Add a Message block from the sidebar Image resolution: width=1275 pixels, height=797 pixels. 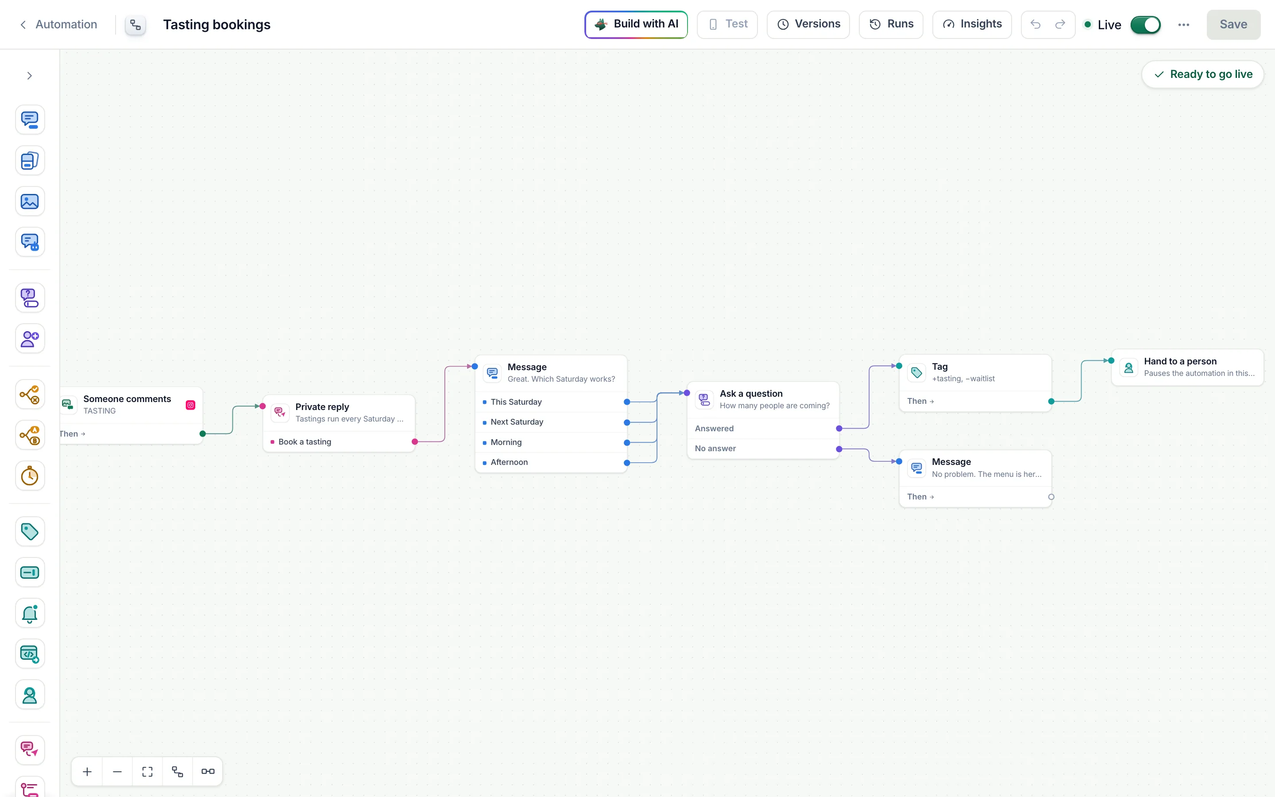(x=30, y=120)
